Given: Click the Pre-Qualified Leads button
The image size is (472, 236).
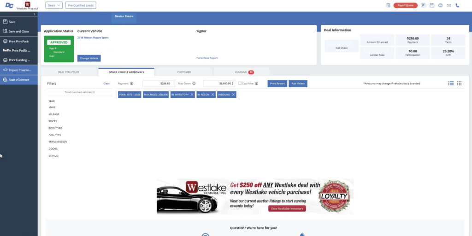Looking at the screenshot, I should pyautogui.click(x=81, y=5).
